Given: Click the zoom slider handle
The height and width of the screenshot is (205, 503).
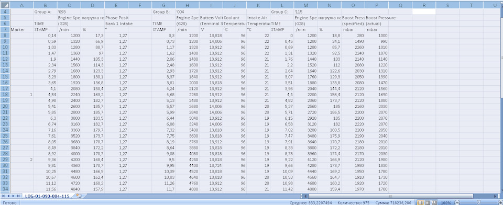Looking at the screenshot, I should [478, 203].
